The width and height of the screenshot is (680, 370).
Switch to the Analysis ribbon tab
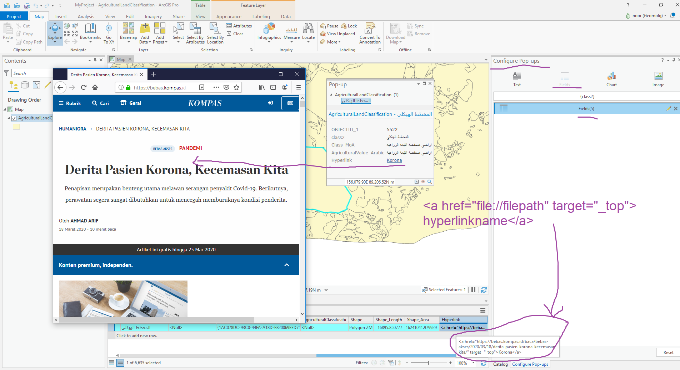[86, 16]
